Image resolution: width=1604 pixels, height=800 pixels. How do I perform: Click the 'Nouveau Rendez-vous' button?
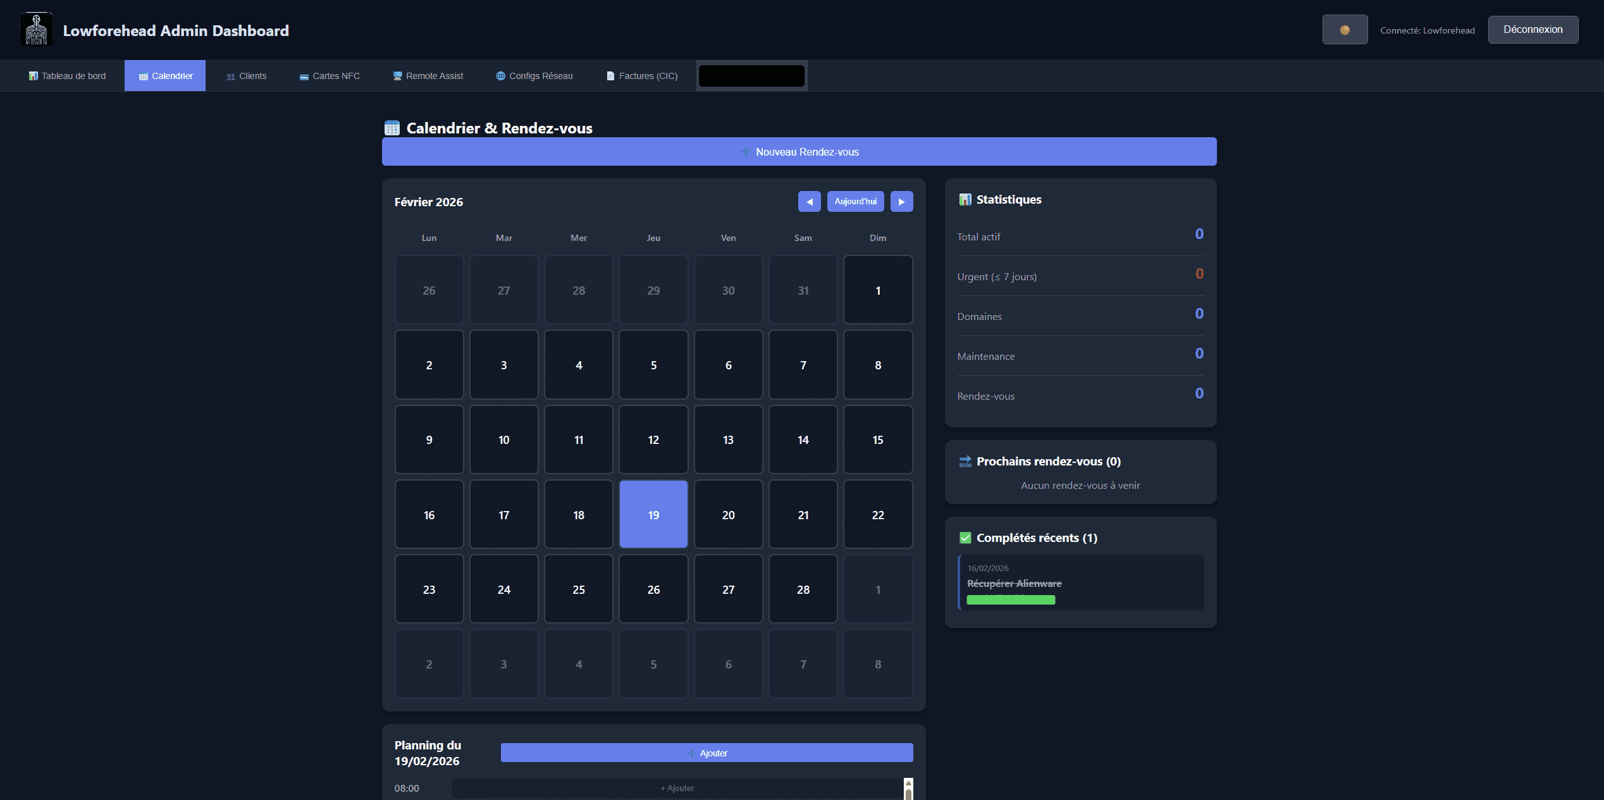coord(799,151)
